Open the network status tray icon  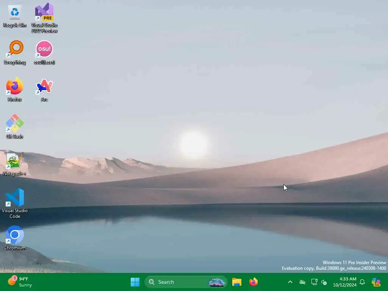pyautogui.click(x=314, y=282)
